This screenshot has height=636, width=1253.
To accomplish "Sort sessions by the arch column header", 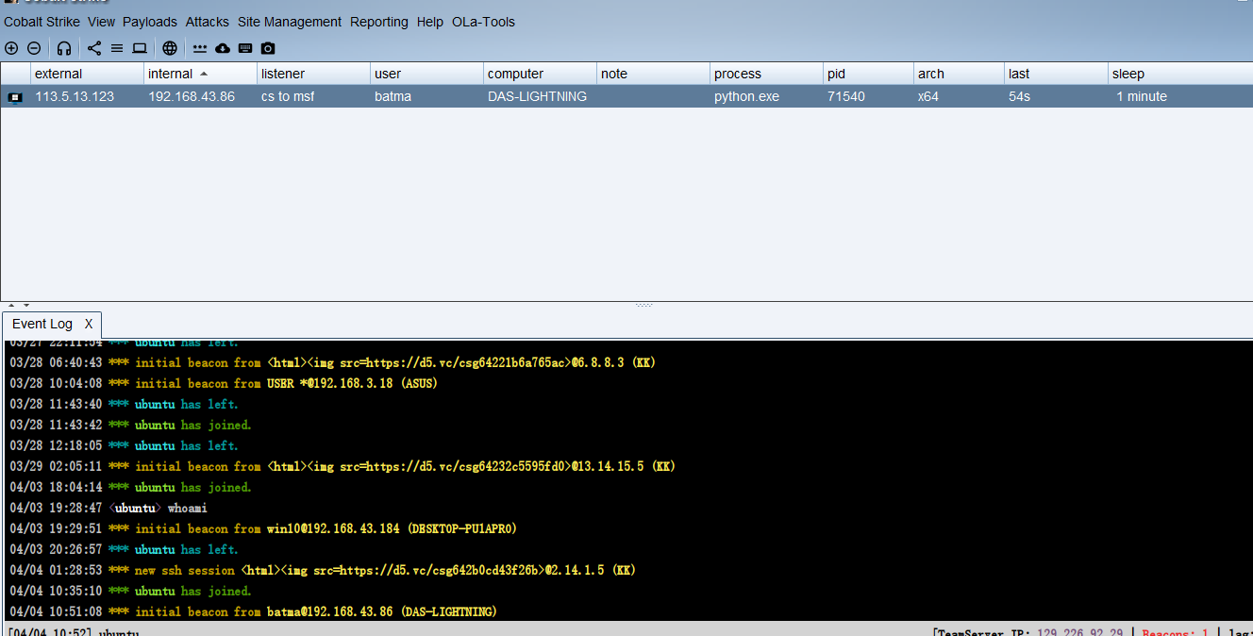I will (959, 74).
